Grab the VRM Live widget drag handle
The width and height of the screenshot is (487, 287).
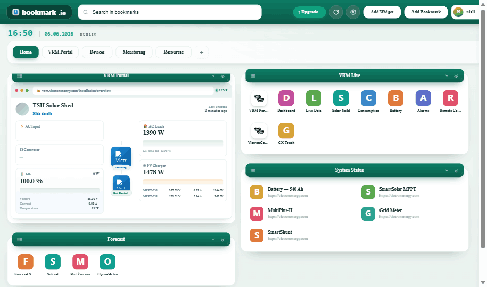pyautogui.click(x=253, y=76)
